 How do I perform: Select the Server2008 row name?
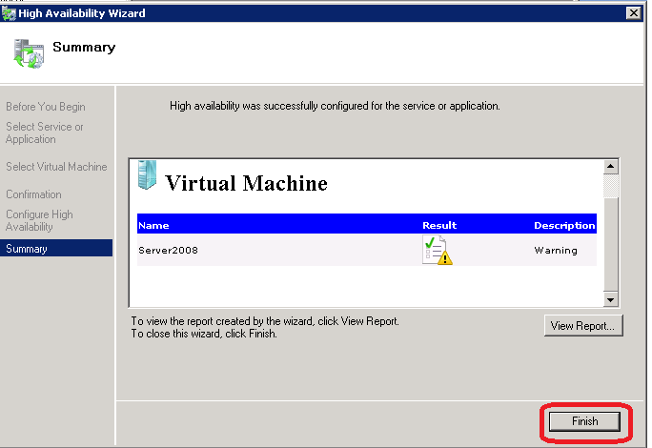[x=168, y=251]
